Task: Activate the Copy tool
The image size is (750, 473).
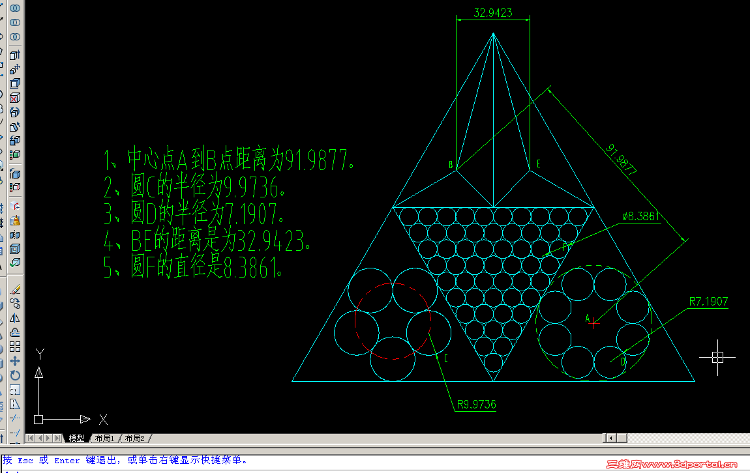Action: pyautogui.click(x=14, y=304)
